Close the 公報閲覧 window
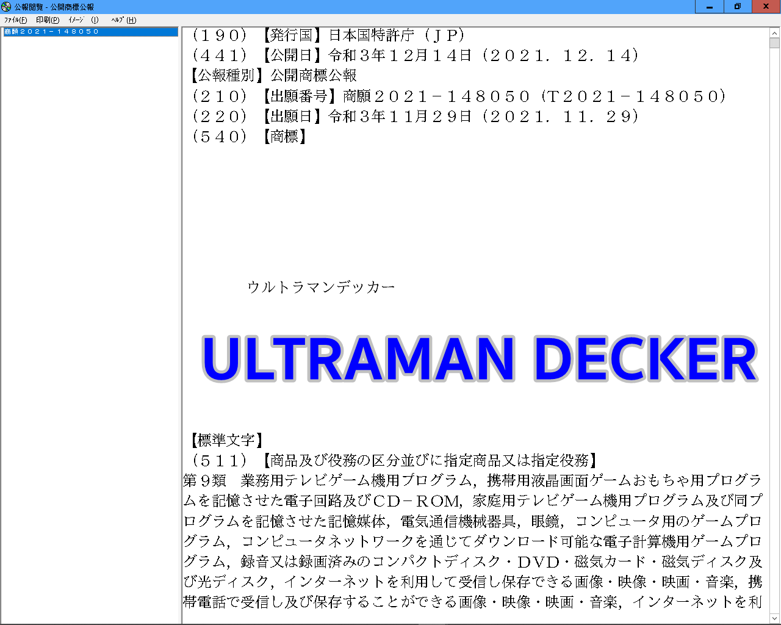The width and height of the screenshot is (781, 625). 766,7
